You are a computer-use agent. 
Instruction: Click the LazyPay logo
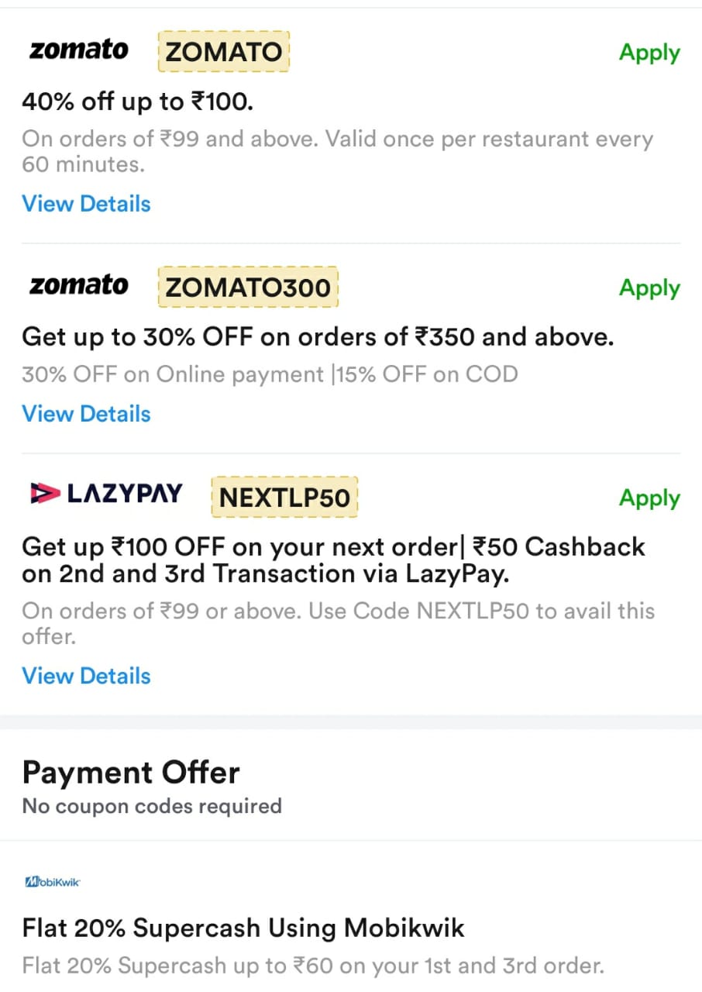point(106,494)
